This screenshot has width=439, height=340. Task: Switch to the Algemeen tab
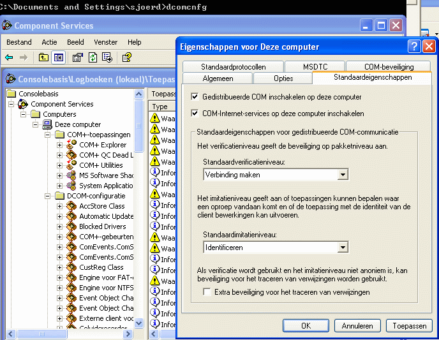coord(218,78)
